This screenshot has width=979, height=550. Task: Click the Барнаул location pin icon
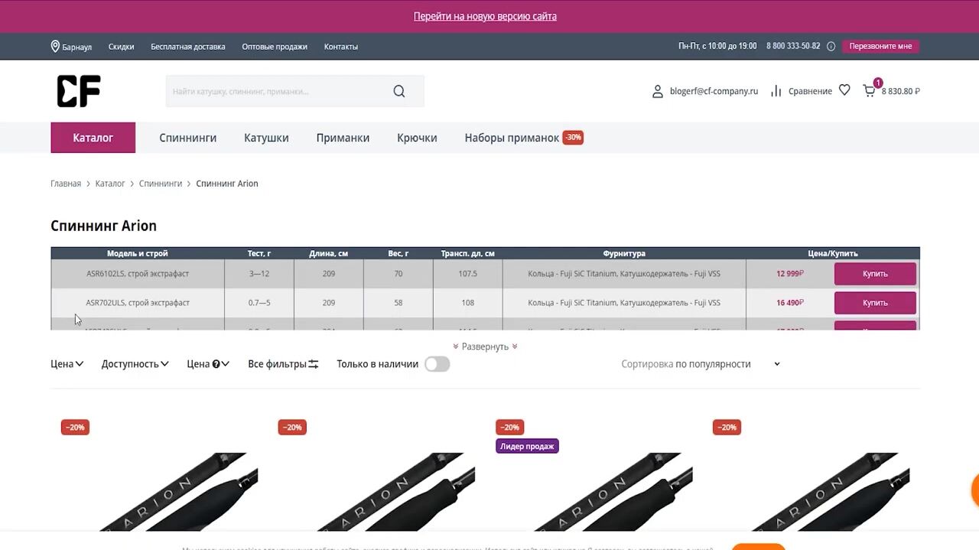55,47
